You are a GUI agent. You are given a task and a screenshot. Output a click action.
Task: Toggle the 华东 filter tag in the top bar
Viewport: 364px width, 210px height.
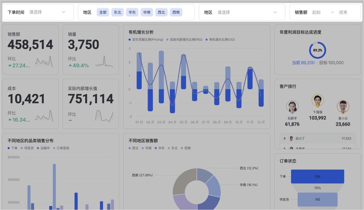click(132, 12)
